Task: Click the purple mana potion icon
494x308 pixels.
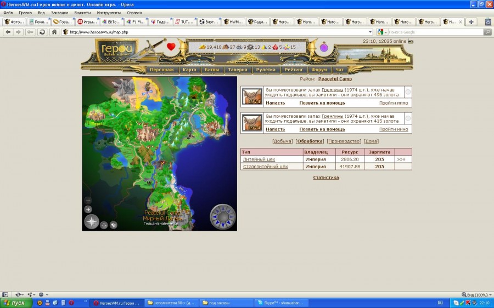Action: [x=324, y=47]
